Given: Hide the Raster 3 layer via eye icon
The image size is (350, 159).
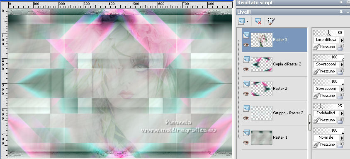Looking at the screenshot, I should click(x=246, y=45).
